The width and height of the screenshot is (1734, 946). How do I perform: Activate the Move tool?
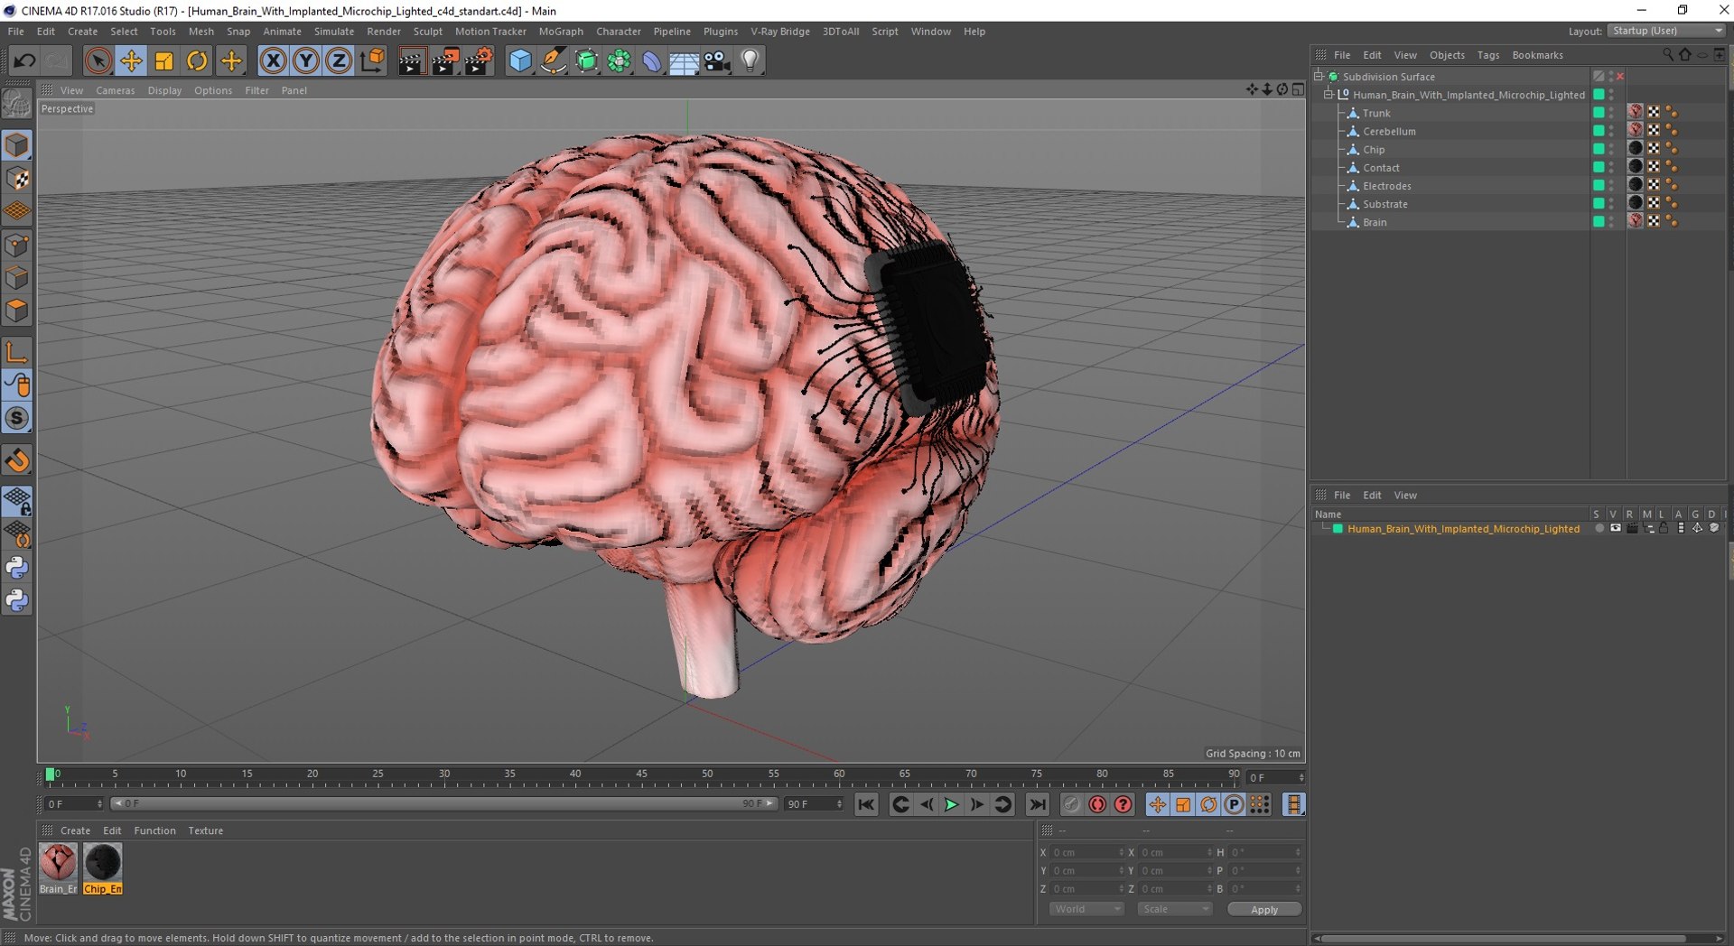(131, 60)
